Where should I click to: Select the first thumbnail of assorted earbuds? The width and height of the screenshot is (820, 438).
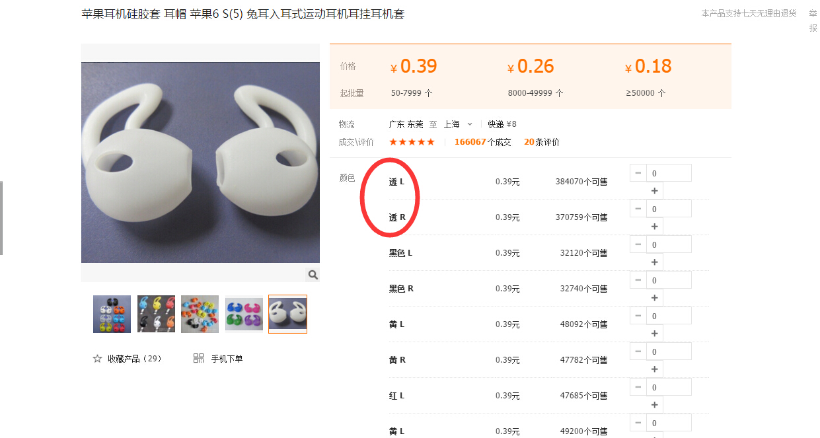pyautogui.click(x=112, y=314)
